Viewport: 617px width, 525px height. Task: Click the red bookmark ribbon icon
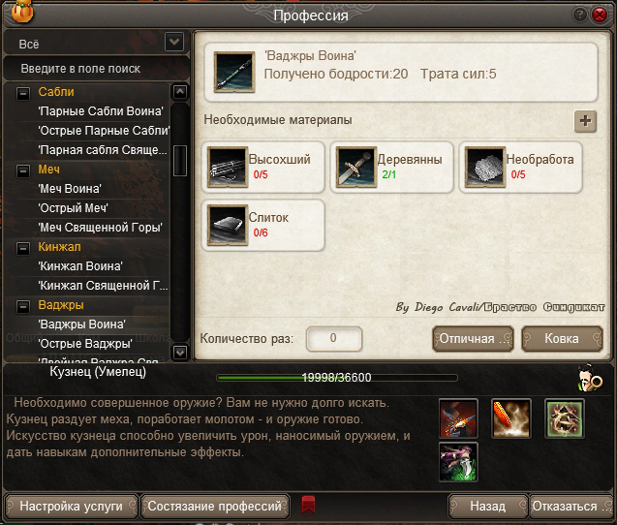coord(308,505)
